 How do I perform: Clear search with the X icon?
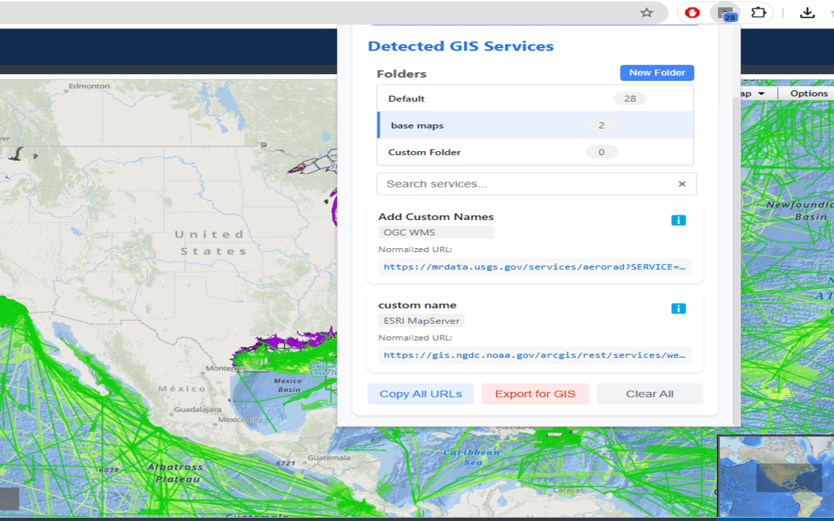pos(682,184)
